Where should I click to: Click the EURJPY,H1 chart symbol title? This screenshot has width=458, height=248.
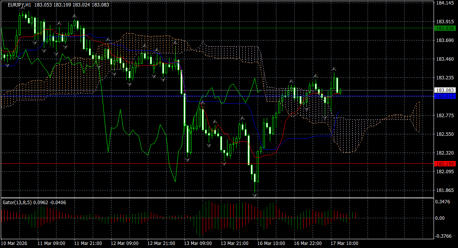point(19,5)
